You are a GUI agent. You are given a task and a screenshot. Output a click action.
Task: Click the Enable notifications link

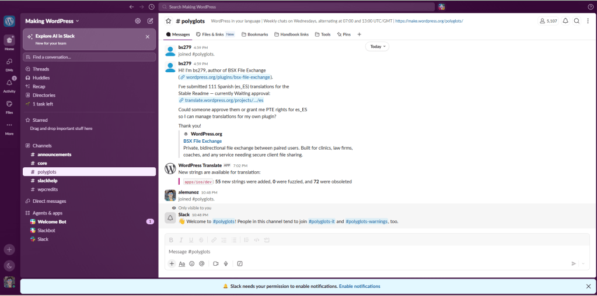point(359,286)
